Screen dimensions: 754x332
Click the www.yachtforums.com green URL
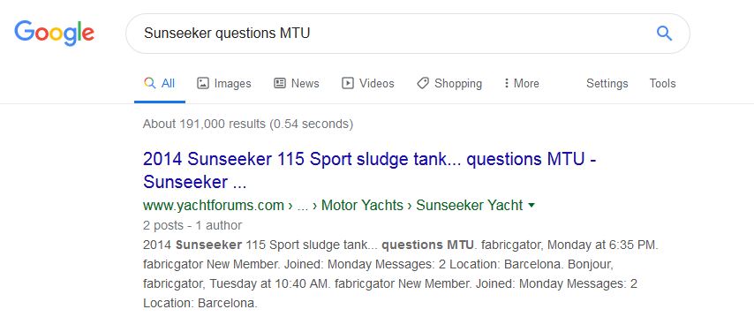(214, 206)
